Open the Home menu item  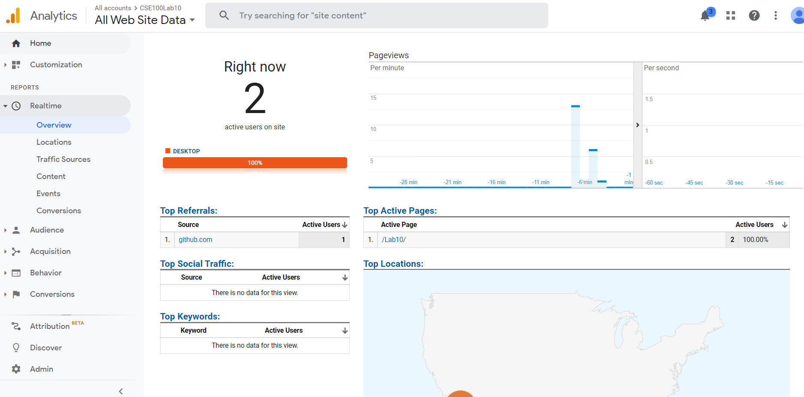click(65, 43)
